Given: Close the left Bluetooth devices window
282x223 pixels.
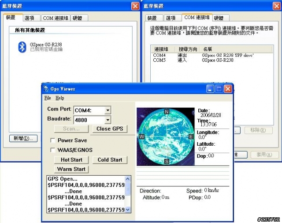Looking at the screenshot, I should [135, 6].
